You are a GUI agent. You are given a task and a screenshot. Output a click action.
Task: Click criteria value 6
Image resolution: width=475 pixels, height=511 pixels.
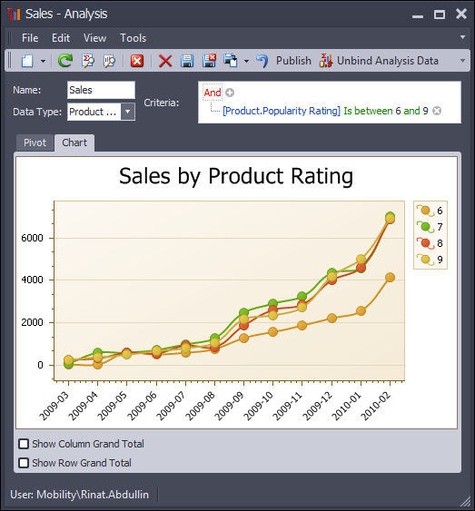point(398,111)
